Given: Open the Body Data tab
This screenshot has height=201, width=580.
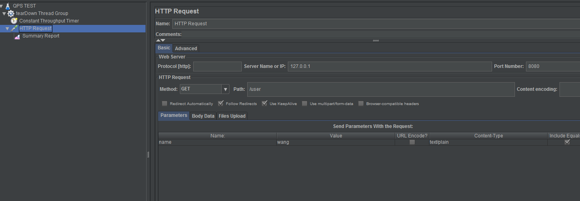Looking at the screenshot, I should (x=203, y=116).
